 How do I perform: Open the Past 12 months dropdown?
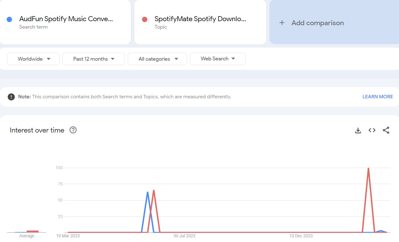coord(94,59)
